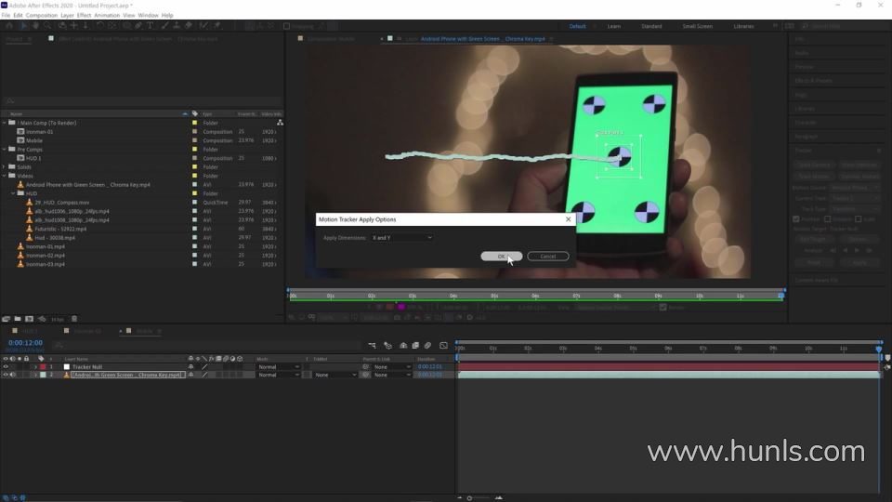
Task: Click the VLC icon of Ironman-01.mp4
Action: (21, 246)
